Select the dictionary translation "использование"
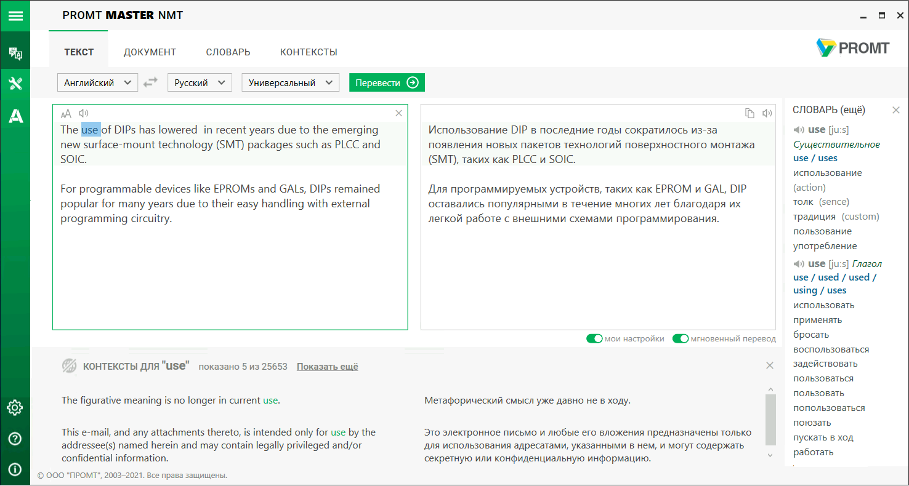 point(828,173)
